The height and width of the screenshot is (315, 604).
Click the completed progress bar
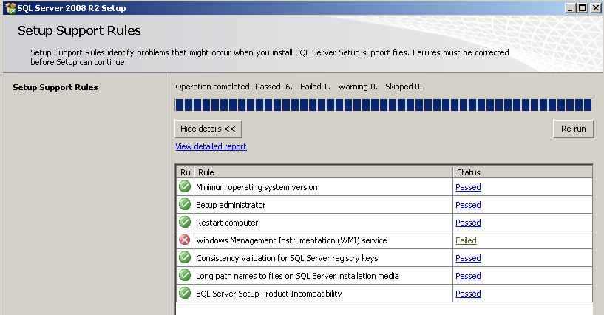click(384, 105)
